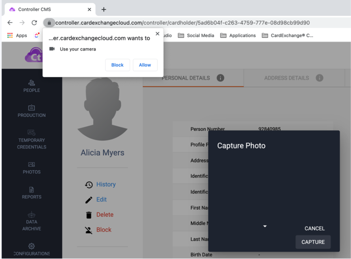Switch to the Personal Details tab

[x=186, y=78]
